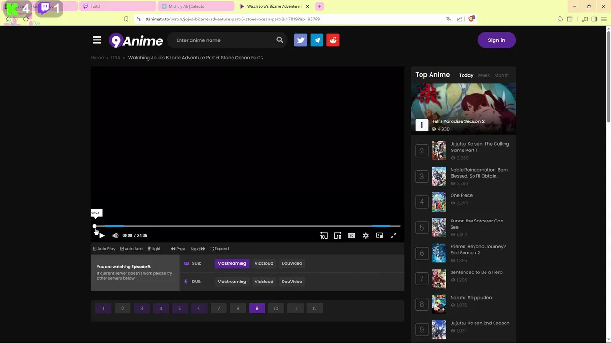Go to Home breadcrumb link
Viewport: 611px width, 343px height.
tap(97, 58)
